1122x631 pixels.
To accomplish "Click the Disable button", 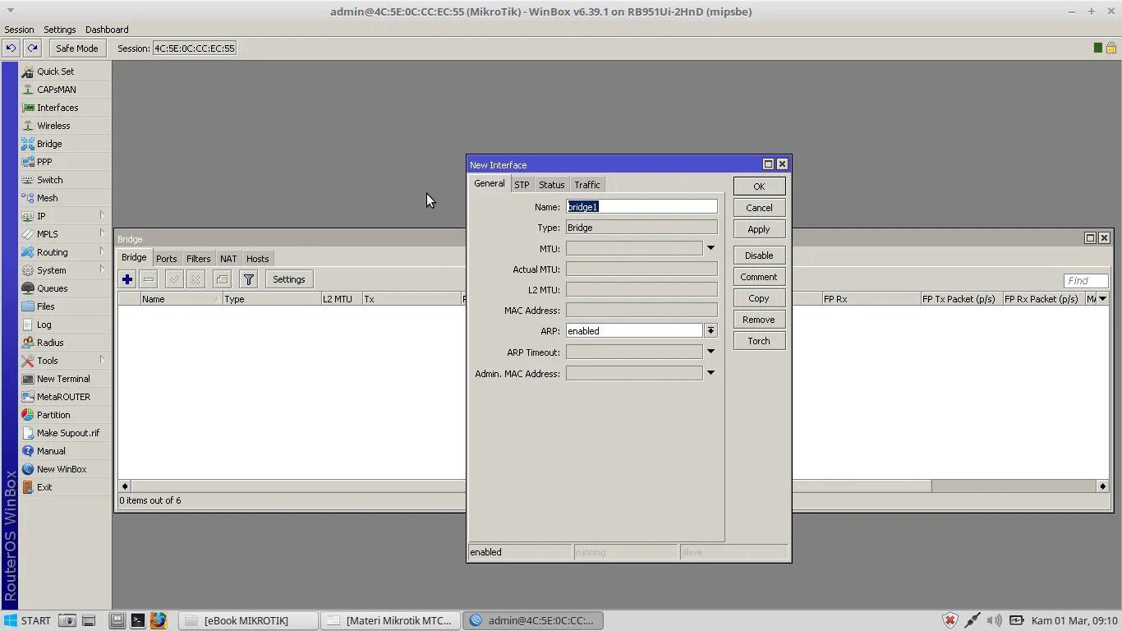I will 759,256.
